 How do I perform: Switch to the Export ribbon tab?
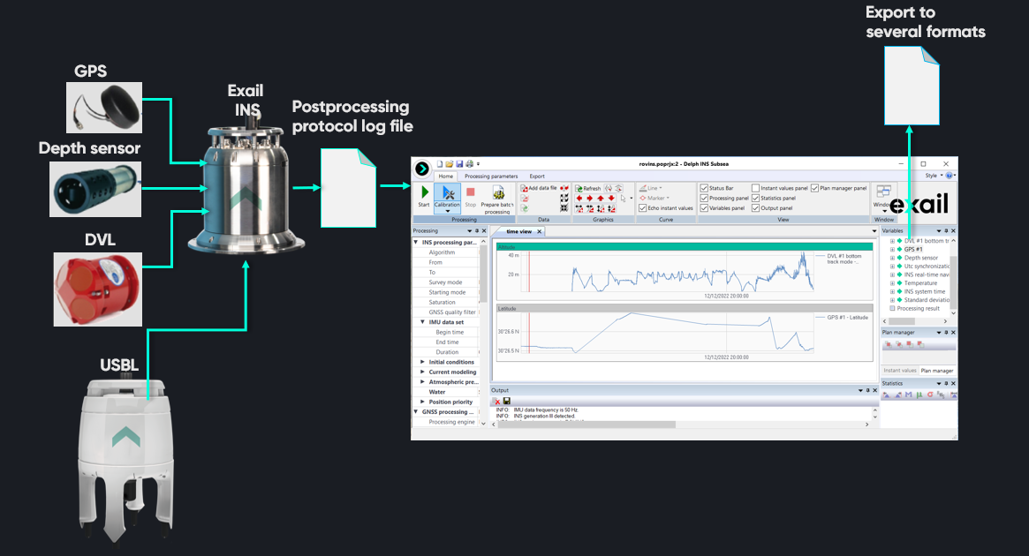(x=536, y=177)
